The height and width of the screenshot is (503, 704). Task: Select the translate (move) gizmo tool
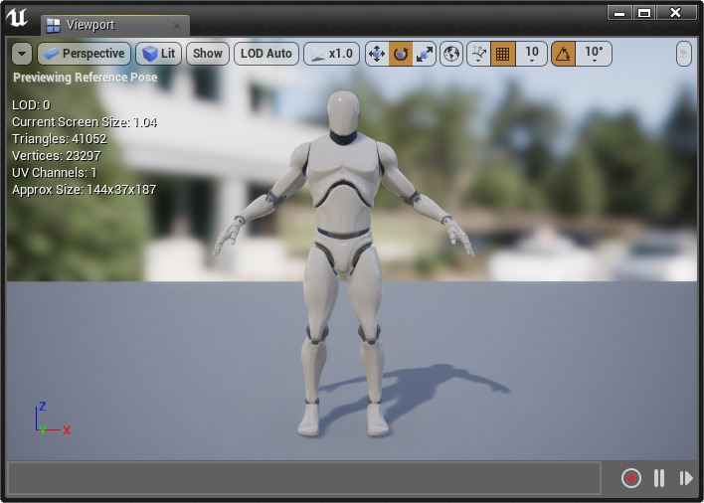[377, 54]
